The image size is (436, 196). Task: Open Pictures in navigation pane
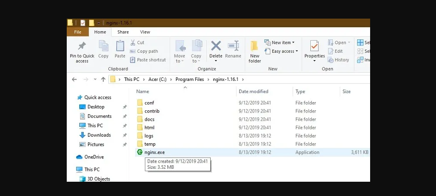96,145
